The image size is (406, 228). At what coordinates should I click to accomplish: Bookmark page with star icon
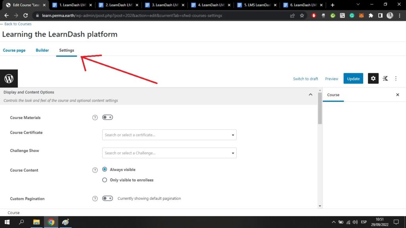(302, 15)
